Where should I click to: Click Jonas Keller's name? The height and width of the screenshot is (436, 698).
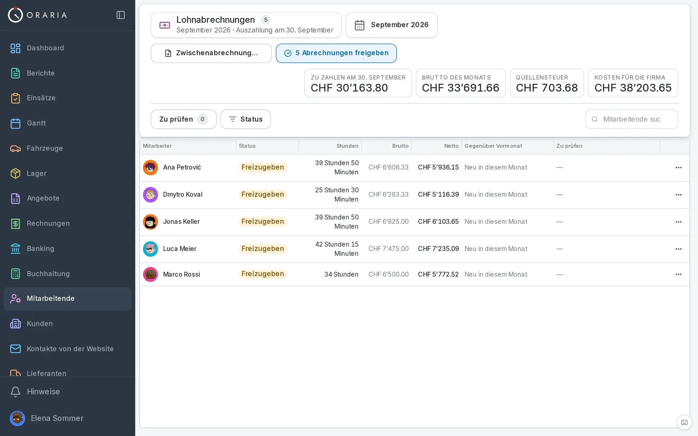coord(181,222)
